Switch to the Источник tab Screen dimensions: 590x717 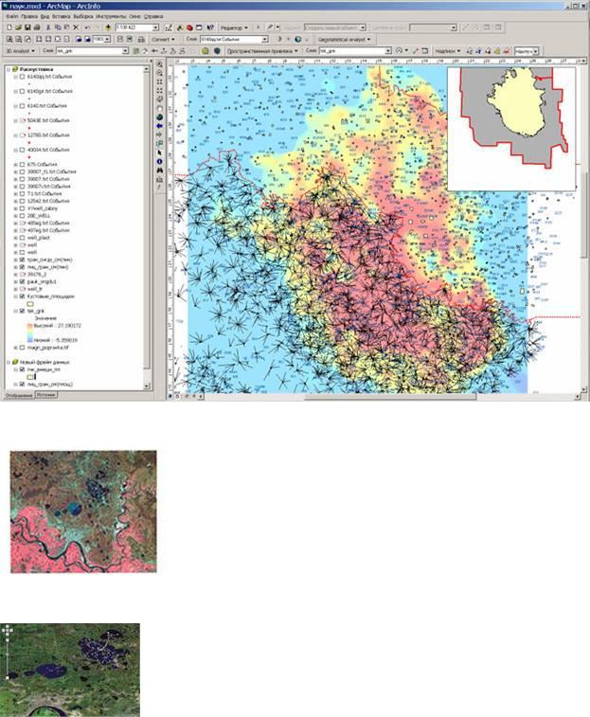45,395
